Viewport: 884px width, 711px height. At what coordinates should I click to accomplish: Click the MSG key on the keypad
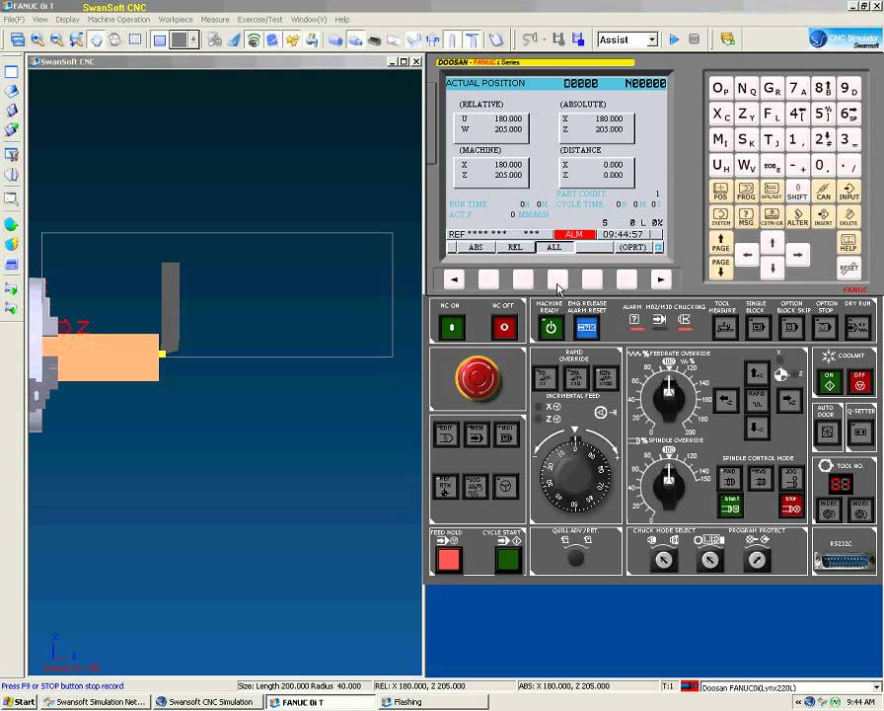(746, 216)
